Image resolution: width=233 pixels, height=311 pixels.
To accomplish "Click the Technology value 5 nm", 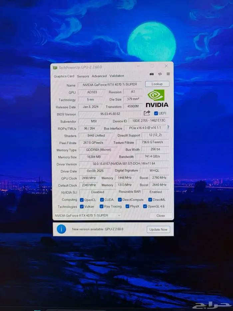I will click(90, 99).
